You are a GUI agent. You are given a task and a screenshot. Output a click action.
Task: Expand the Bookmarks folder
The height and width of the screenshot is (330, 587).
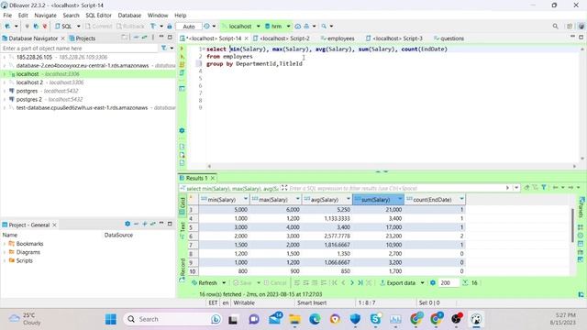[5, 244]
